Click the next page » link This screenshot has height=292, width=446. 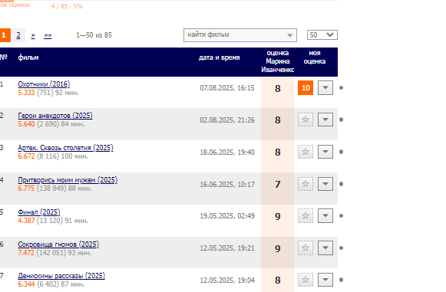(33, 35)
